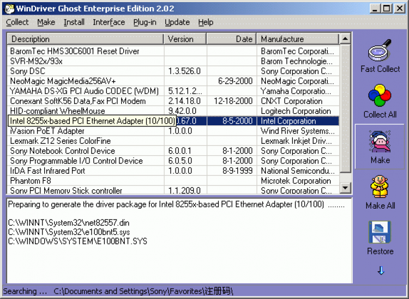Screen dimensions: 409x299
Task: Click the Make character icon
Action: (x=380, y=141)
